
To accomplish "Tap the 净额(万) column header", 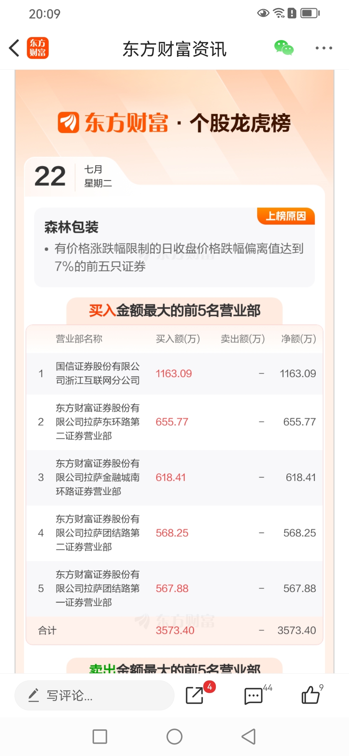I will (299, 339).
